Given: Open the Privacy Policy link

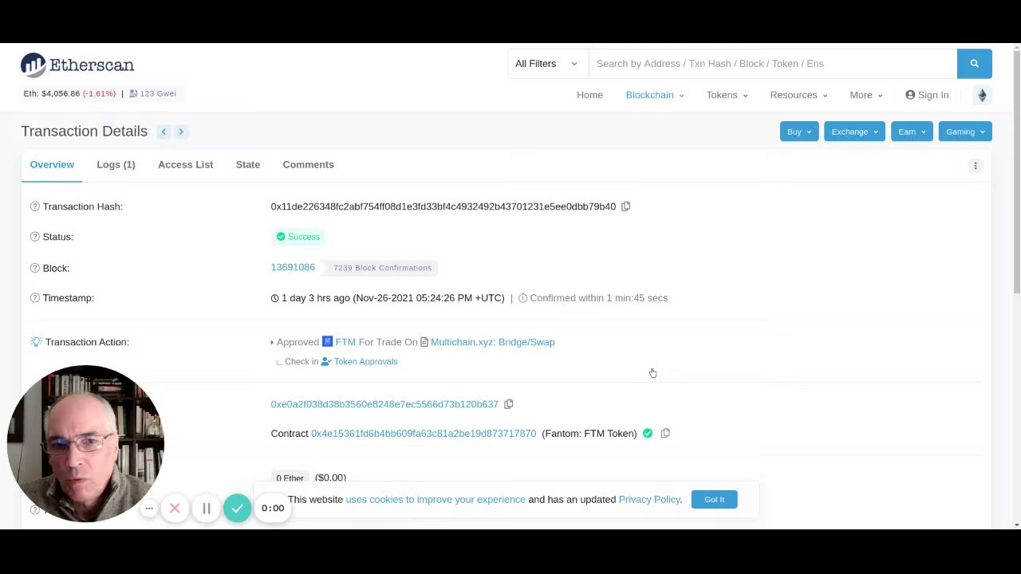Looking at the screenshot, I should tap(649, 500).
